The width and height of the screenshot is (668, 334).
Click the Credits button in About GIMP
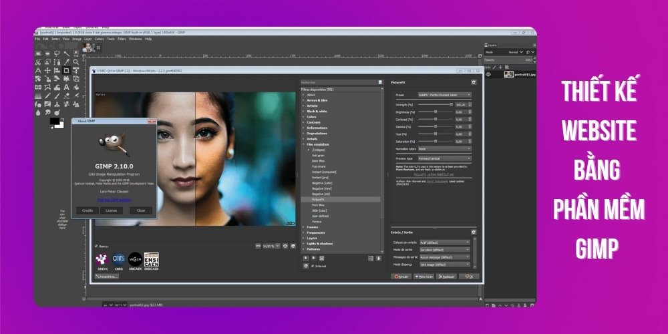[88, 210]
